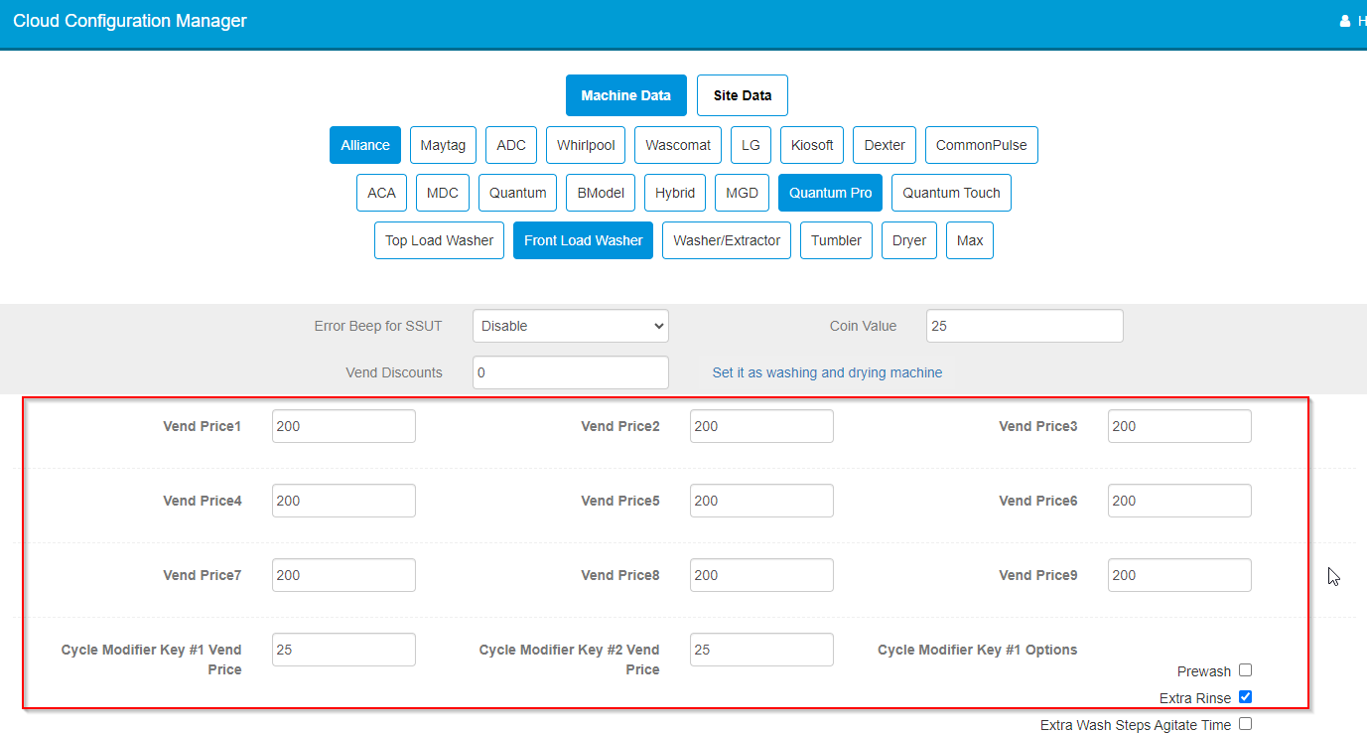Select the Tumbler machine type

[836, 239]
